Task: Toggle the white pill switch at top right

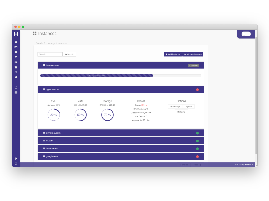Action: point(246,34)
